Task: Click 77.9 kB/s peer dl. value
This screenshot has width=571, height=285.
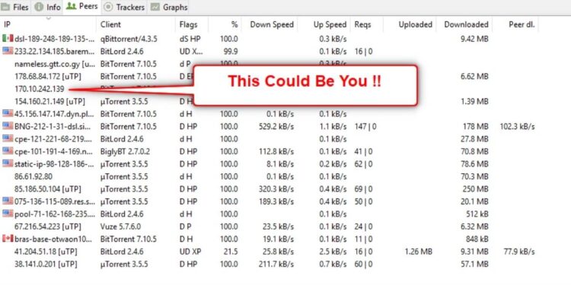Action: (x=519, y=252)
